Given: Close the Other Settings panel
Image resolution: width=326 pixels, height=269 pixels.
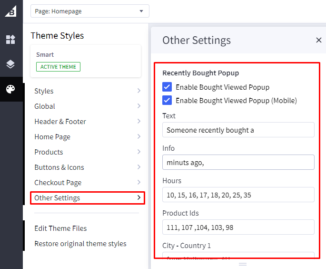Looking at the screenshot, I should tap(318, 40).
